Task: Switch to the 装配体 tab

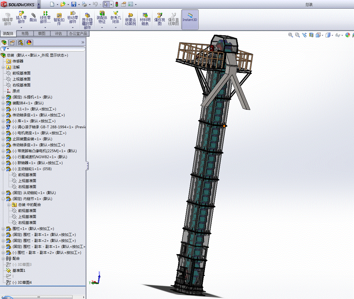Action: click(8, 33)
